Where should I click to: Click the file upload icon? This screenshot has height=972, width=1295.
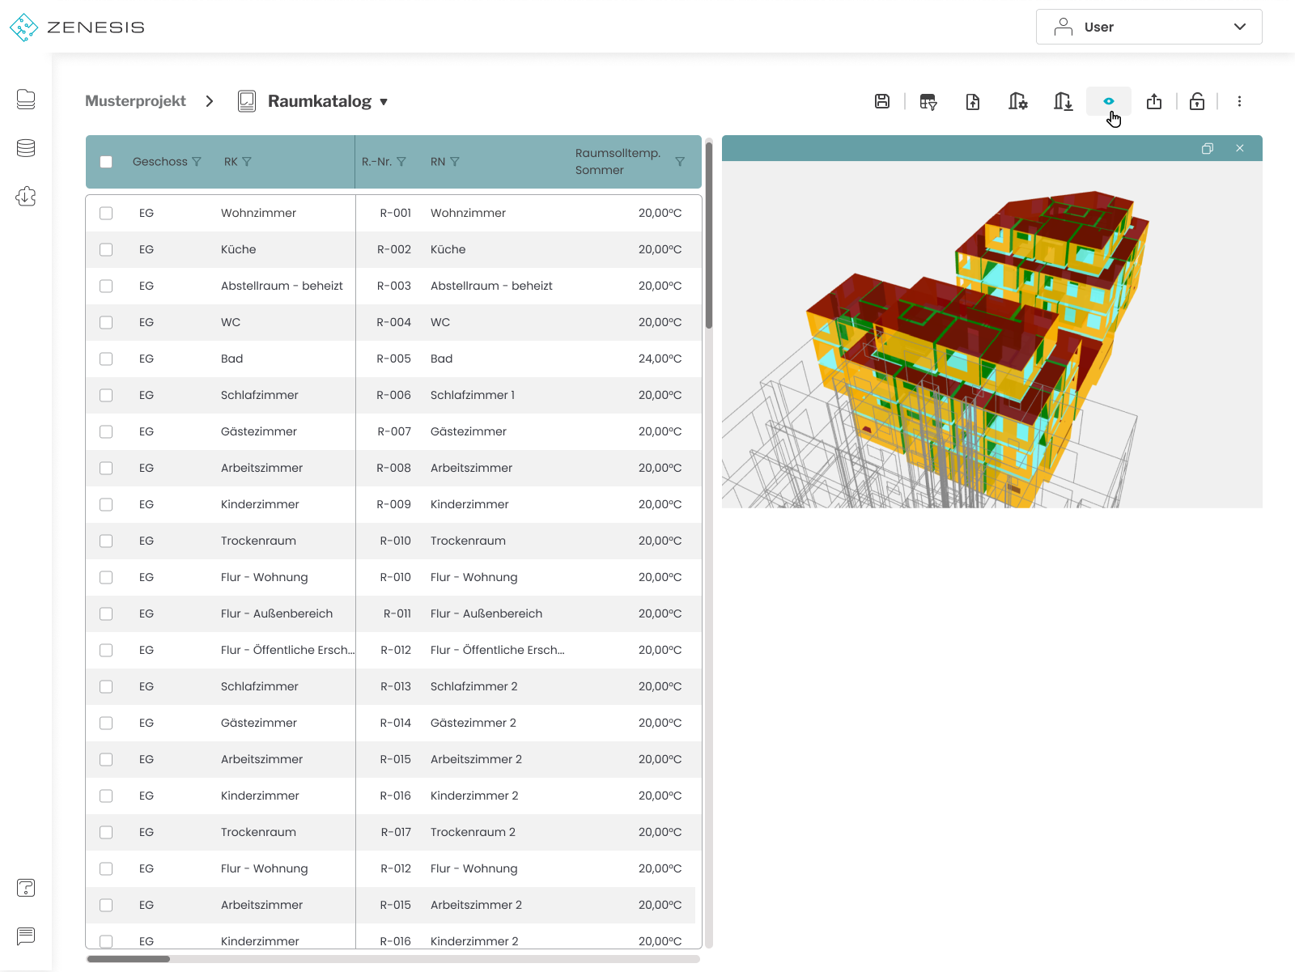973,101
